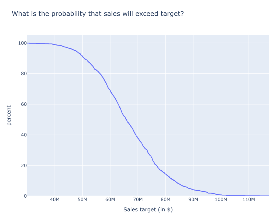Viewport: 276px width, 220px height.
Task: Click the 90M x-axis tick label
Action: pos(193,200)
